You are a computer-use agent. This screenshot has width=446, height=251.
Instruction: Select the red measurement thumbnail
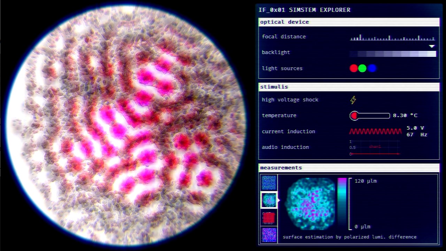coord(269,218)
